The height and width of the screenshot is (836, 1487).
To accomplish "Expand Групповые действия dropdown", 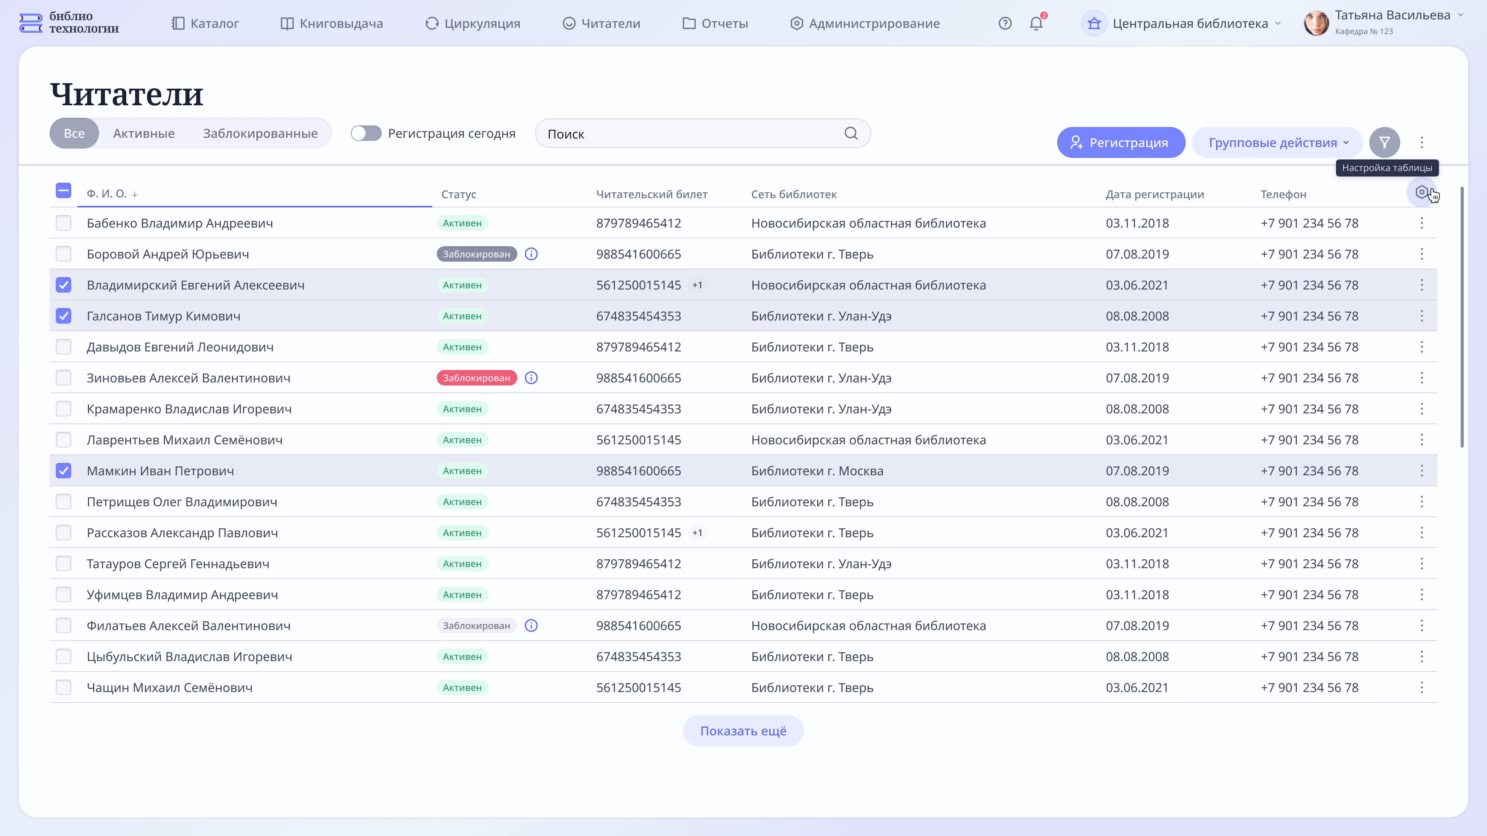I will (1278, 142).
